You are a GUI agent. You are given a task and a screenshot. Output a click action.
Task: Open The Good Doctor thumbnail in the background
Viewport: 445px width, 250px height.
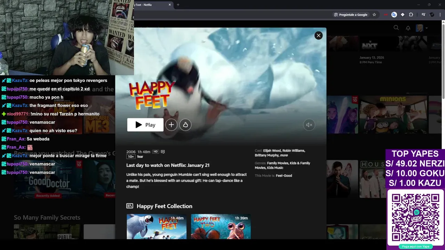point(47,179)
